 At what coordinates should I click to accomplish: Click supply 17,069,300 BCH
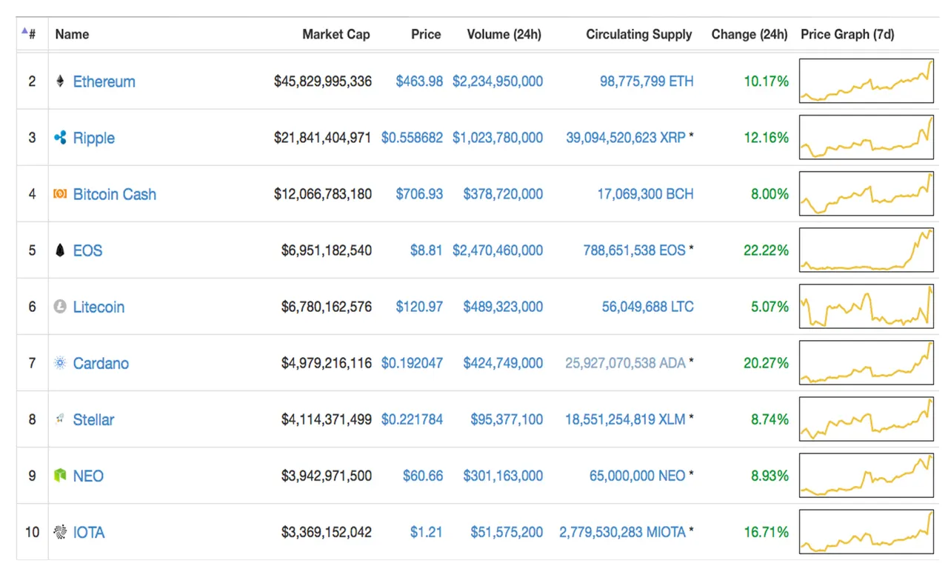(x=646, y=194)
